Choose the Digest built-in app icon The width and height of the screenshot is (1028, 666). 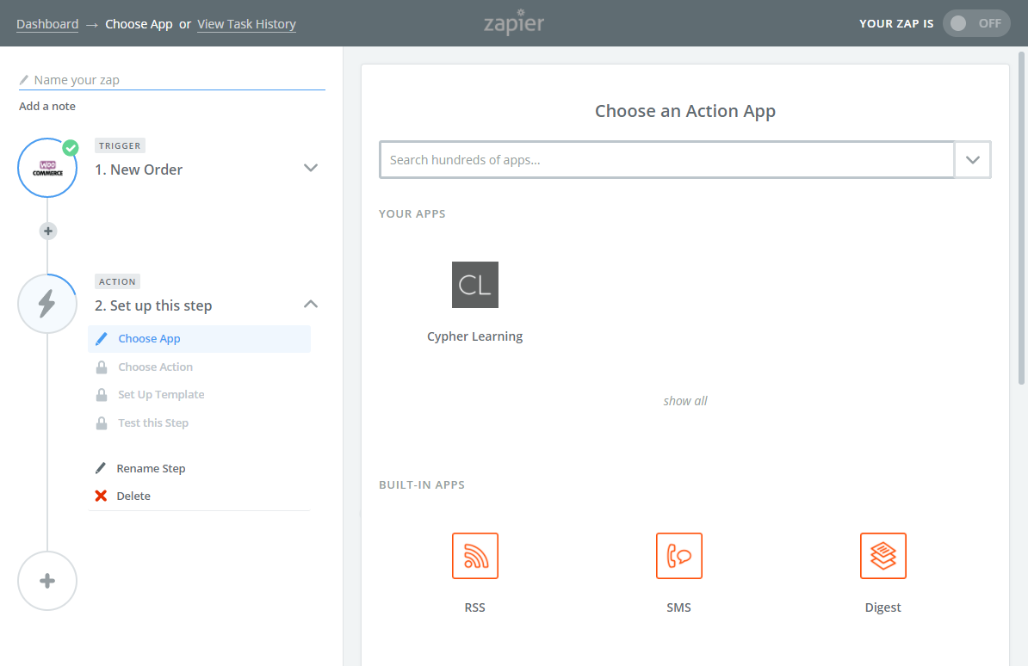(x=882, y=556)
